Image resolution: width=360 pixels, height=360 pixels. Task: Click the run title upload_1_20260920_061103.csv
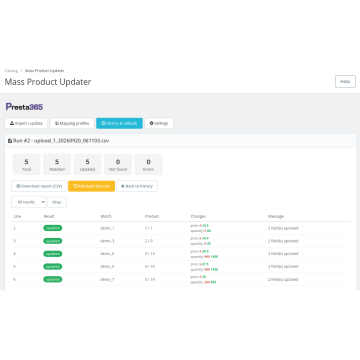tap(71, 140)
